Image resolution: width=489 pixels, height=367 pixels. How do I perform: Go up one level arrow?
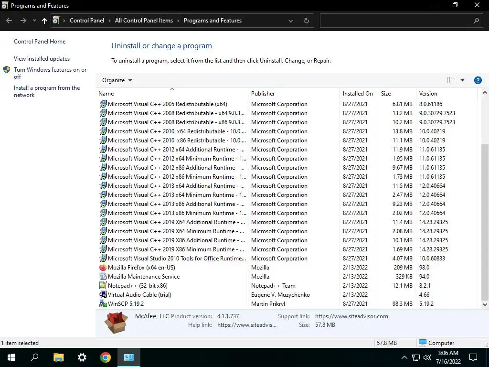[44, 21]
